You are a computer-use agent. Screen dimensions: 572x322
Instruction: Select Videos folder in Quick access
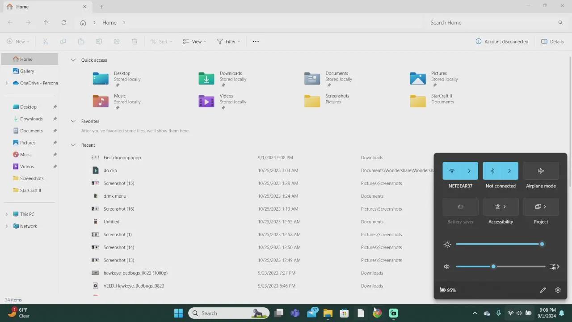(223, 102)
